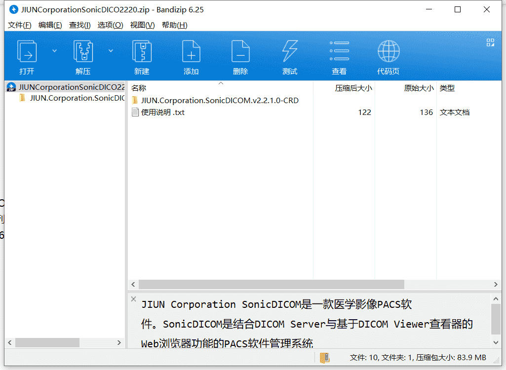Click the tree pane horizontal scrollbar thumb
Viewport: 506px width, 370px height.
[47, 342]
